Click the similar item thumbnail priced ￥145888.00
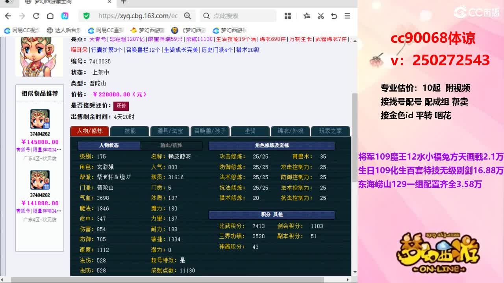The height and width of the screenshot is (283, 504). coord(40,119)
